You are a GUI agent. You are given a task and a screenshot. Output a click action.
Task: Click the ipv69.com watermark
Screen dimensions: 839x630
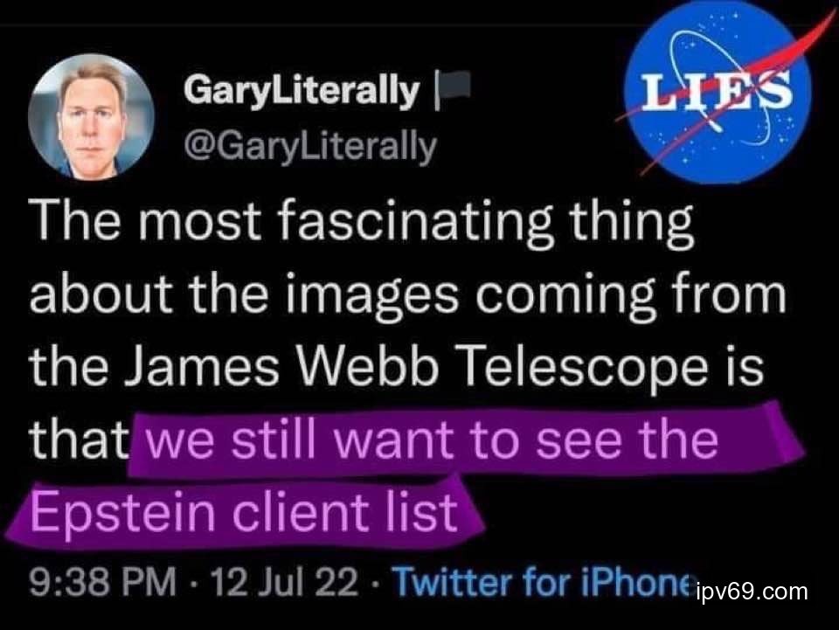(x=752, y=592)
